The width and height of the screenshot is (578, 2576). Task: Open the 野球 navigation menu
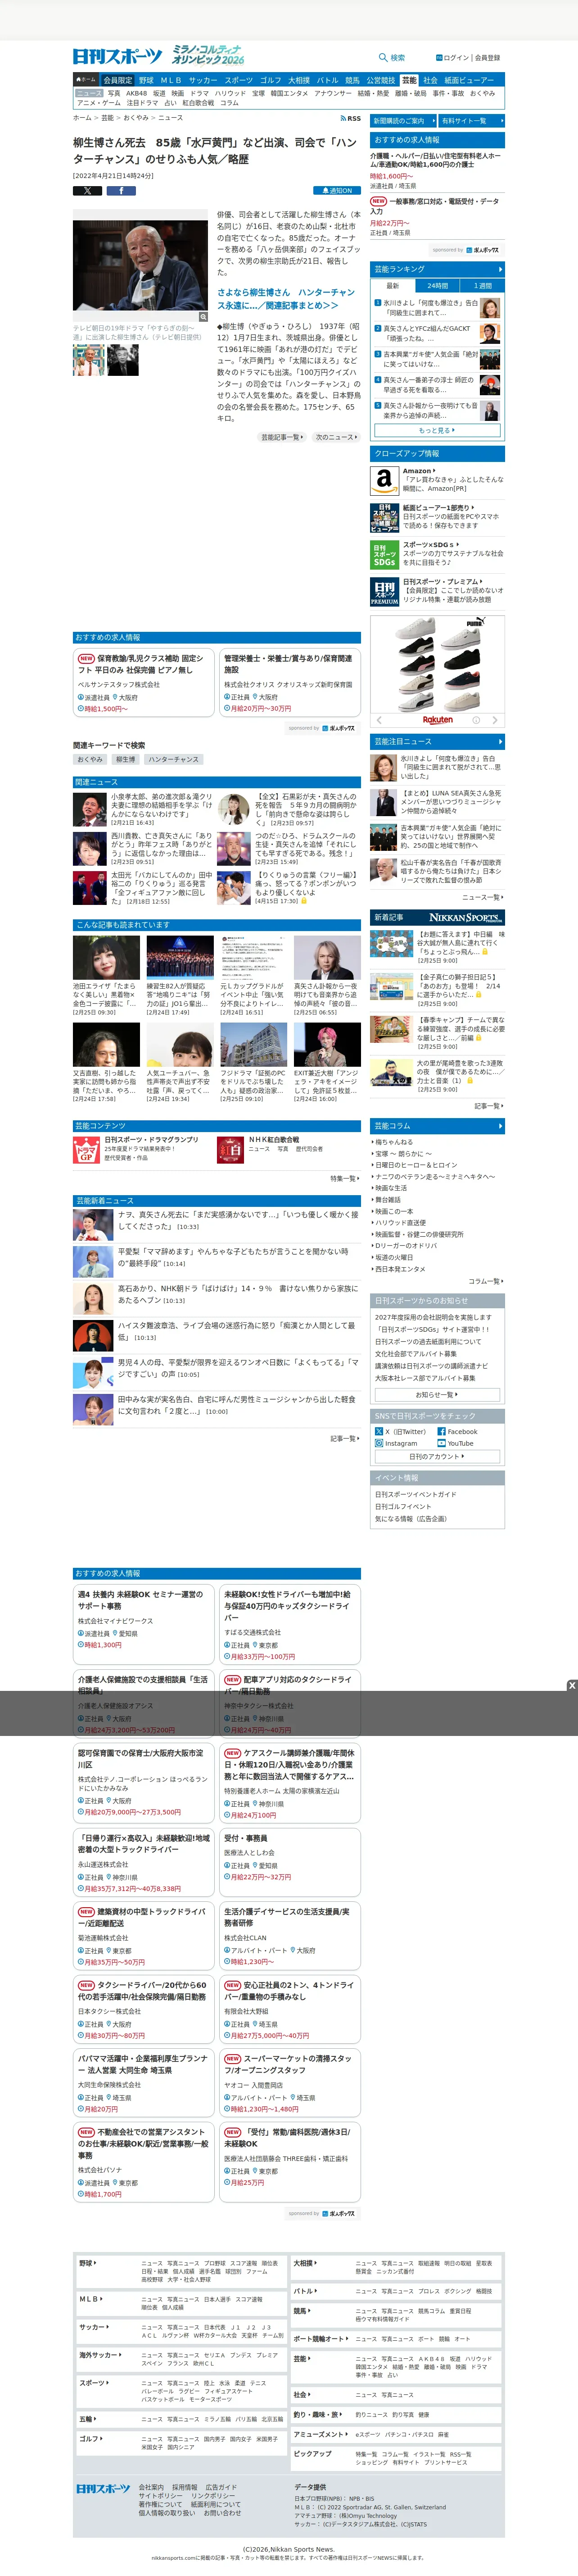click(146, 80)
